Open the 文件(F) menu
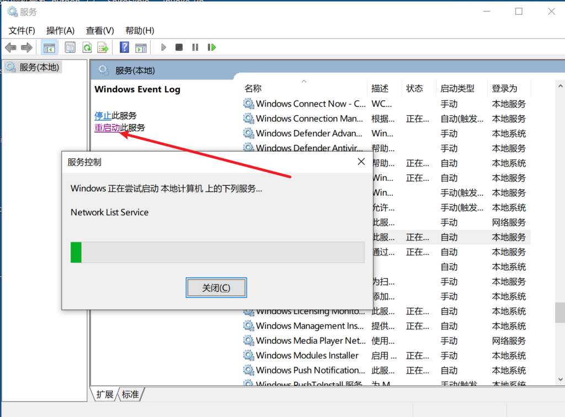Viewport: 565px width, 417px height. [22, 30]
